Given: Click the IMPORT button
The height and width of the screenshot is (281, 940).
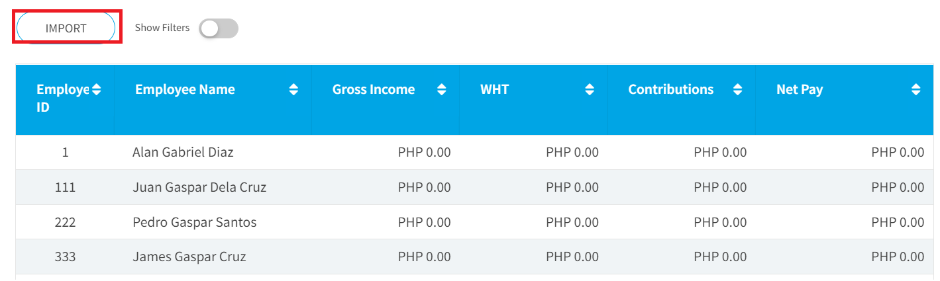Looking at the screenshot, I should 66,28.
